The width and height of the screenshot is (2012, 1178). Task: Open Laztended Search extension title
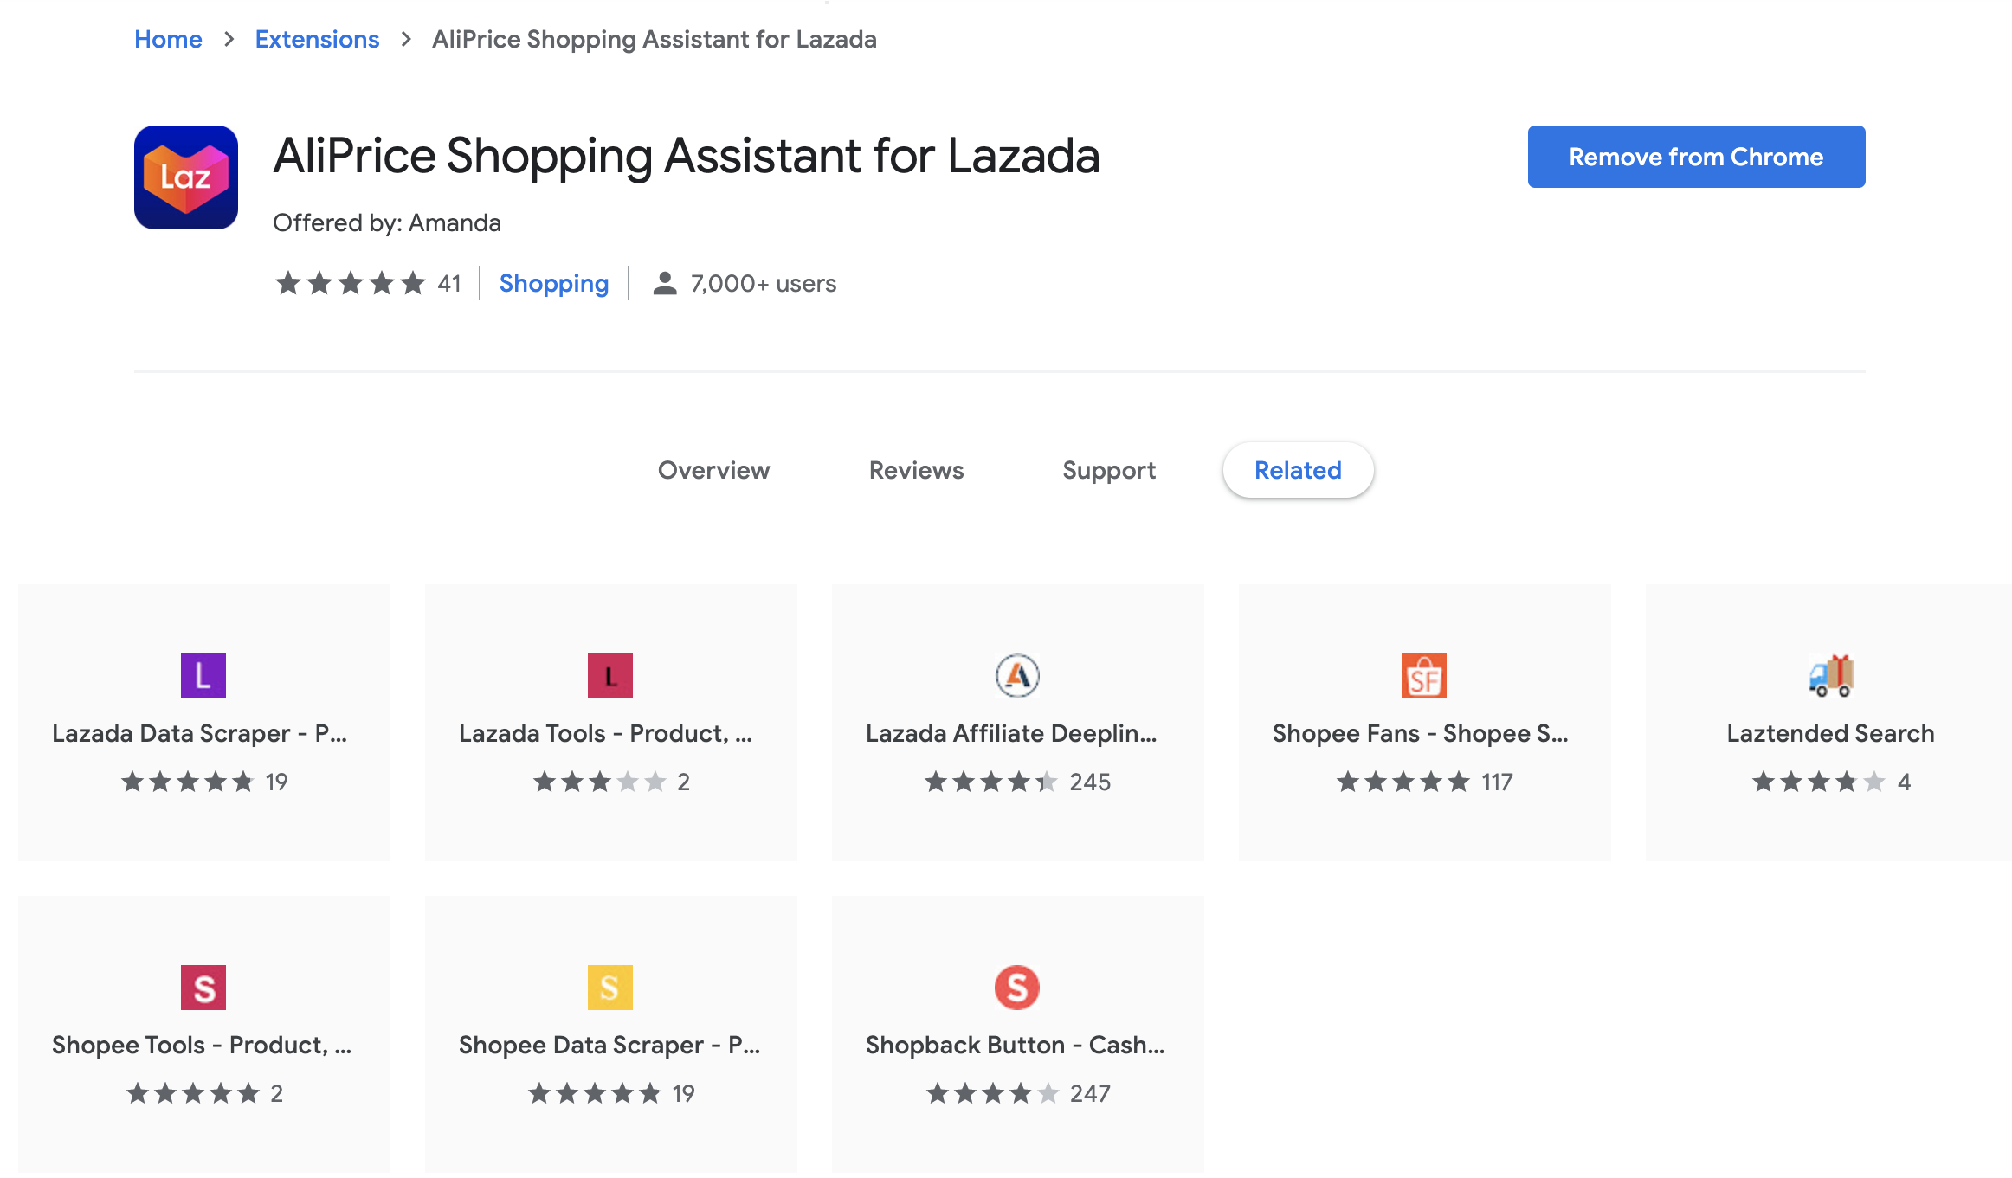(1829, 733)
